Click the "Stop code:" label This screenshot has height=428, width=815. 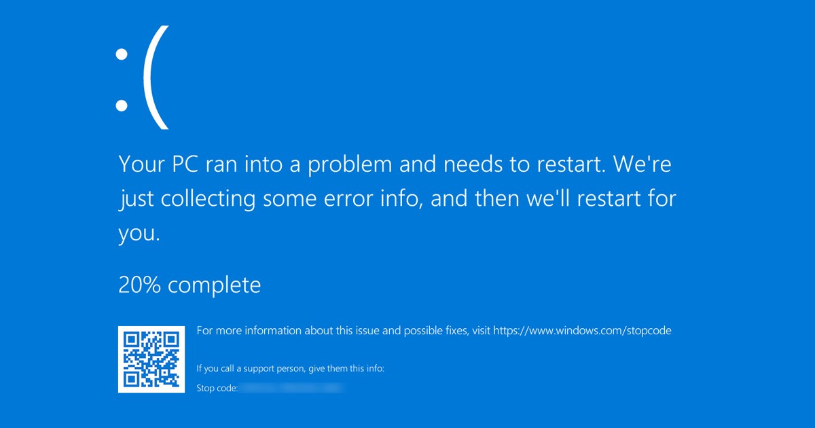pos(217,388)
